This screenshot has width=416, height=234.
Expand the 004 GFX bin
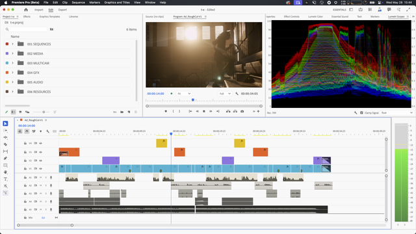12,73
